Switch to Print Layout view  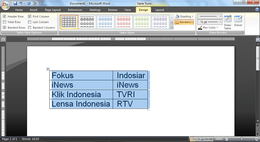tap(192, 139)
